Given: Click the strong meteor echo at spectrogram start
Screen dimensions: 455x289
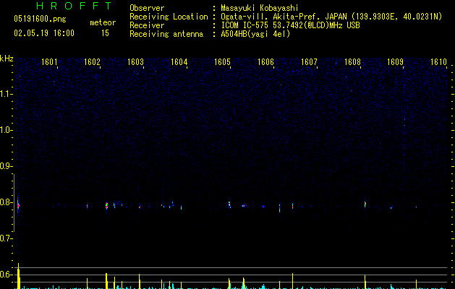Looking at the screenshot, I should (x=18, y=205).
